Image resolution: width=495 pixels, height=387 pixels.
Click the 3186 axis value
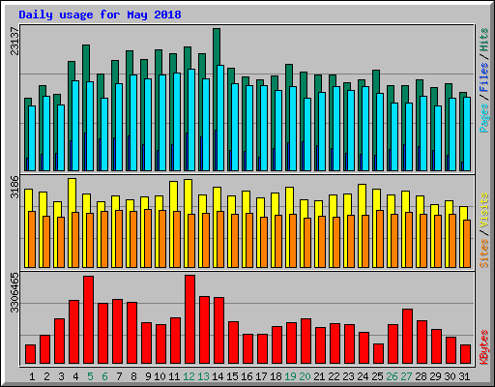pyautogui.click(x=15, y=188)
